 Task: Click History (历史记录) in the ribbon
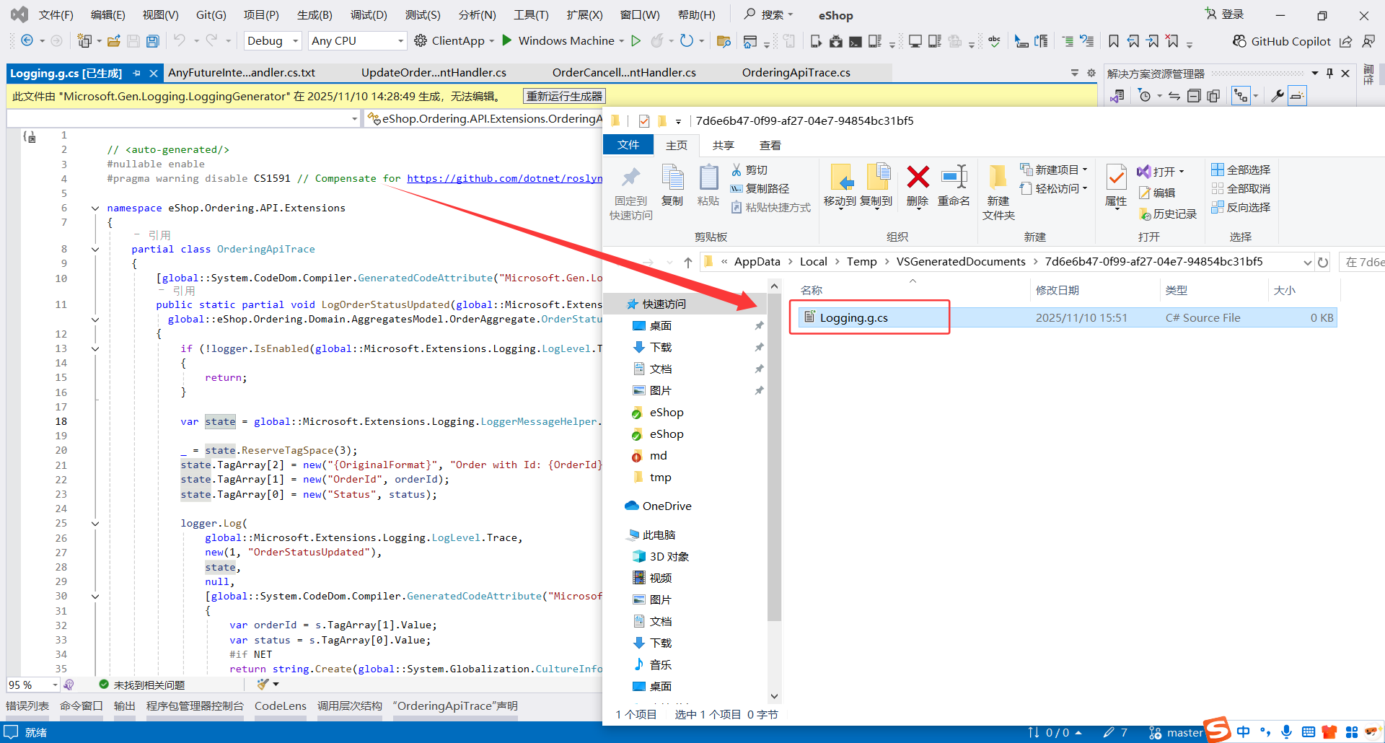pyautogui.click(x=1167, y=214)
